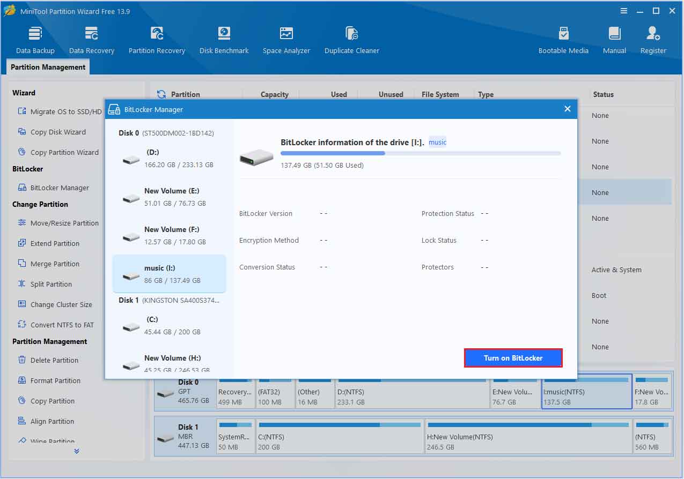Choose Move/Resize Partition

click(x=58, y=223)
